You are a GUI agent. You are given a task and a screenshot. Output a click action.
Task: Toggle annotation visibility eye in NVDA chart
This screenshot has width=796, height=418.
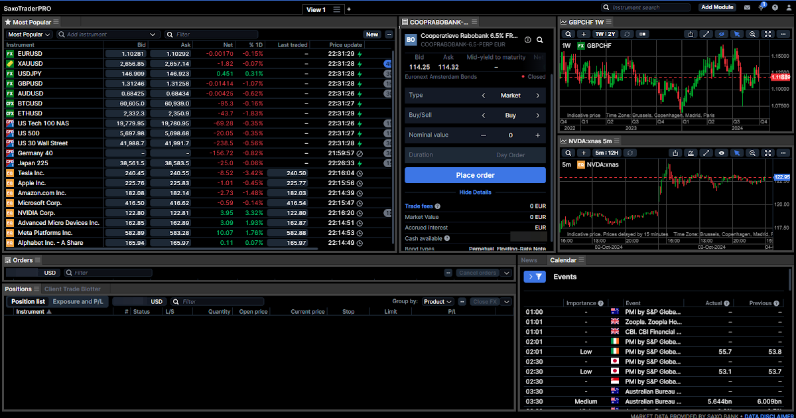tap(722, 153)
